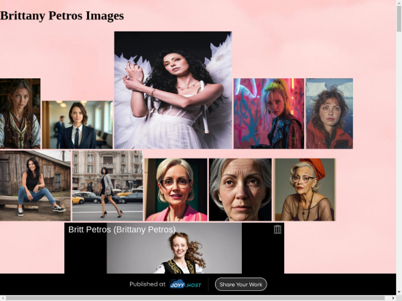The height and width of the screenshot is (301, 402).
Task: Click the gray-haired woman close-up portrait
Action: tap(240, 189)
